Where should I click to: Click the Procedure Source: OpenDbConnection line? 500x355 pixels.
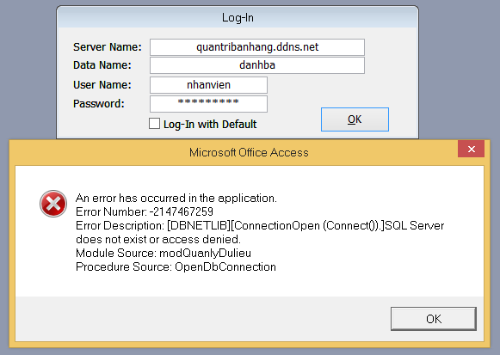coord(176,266)
